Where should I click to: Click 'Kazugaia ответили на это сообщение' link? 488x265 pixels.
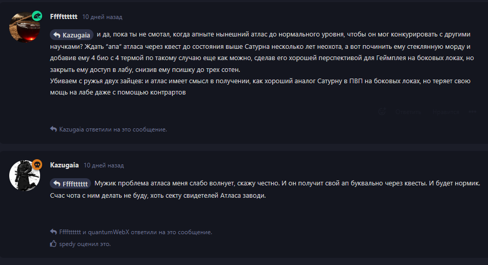113,129
